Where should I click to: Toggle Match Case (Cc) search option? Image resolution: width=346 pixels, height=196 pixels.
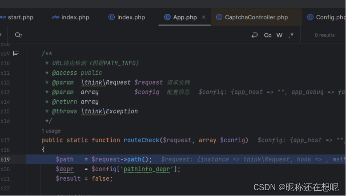click(268, 35)
